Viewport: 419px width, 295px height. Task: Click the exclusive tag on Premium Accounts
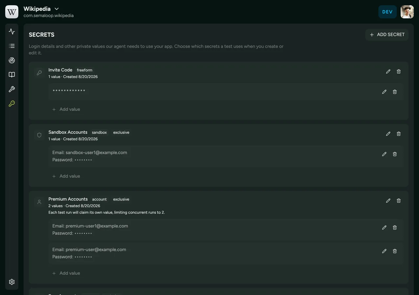pyautogui.click(x=121, y=199)
